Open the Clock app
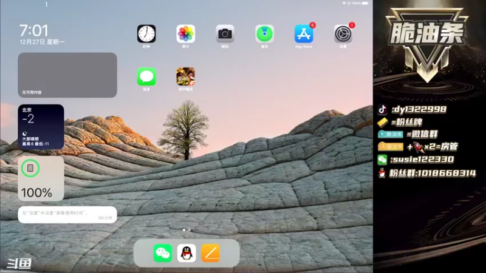This screenshot has height=273, width=486. (x=146, y=34)
